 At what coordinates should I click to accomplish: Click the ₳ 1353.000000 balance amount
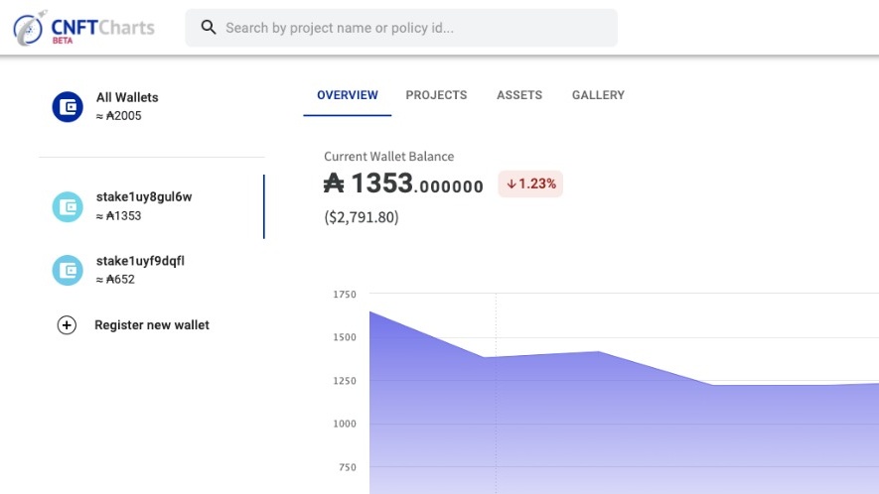click(x=403, y=184)
